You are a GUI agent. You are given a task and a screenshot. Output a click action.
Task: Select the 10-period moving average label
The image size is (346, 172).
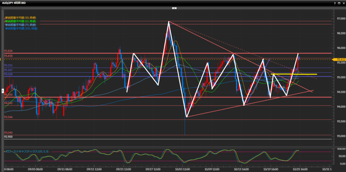click(x=20, y=18)
